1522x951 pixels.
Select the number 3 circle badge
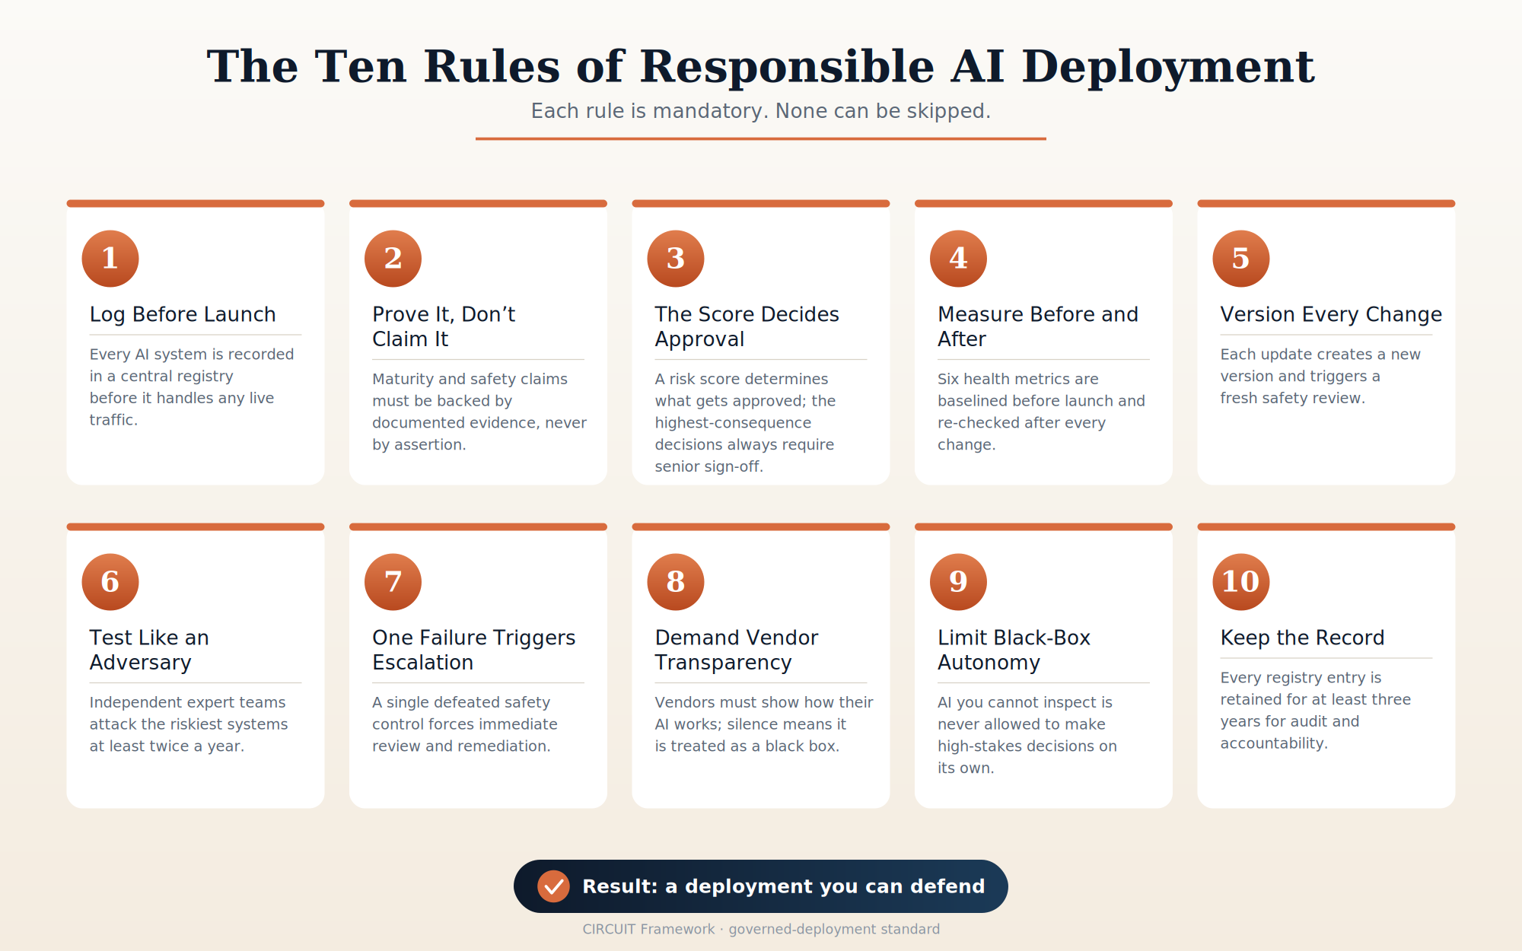click(x=676, y=259)
